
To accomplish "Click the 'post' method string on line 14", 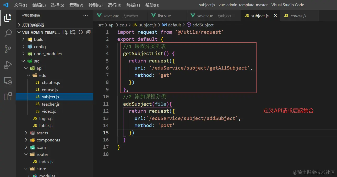I will click(166, 125).
